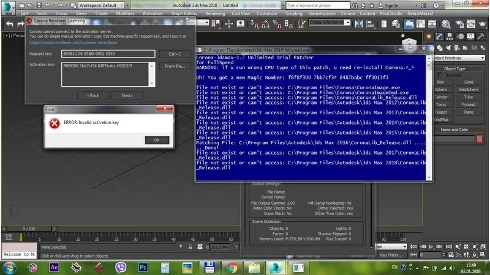Click inside the Activation key text box
This screenshot has height=275, width=490.
[x=105, y=74]
